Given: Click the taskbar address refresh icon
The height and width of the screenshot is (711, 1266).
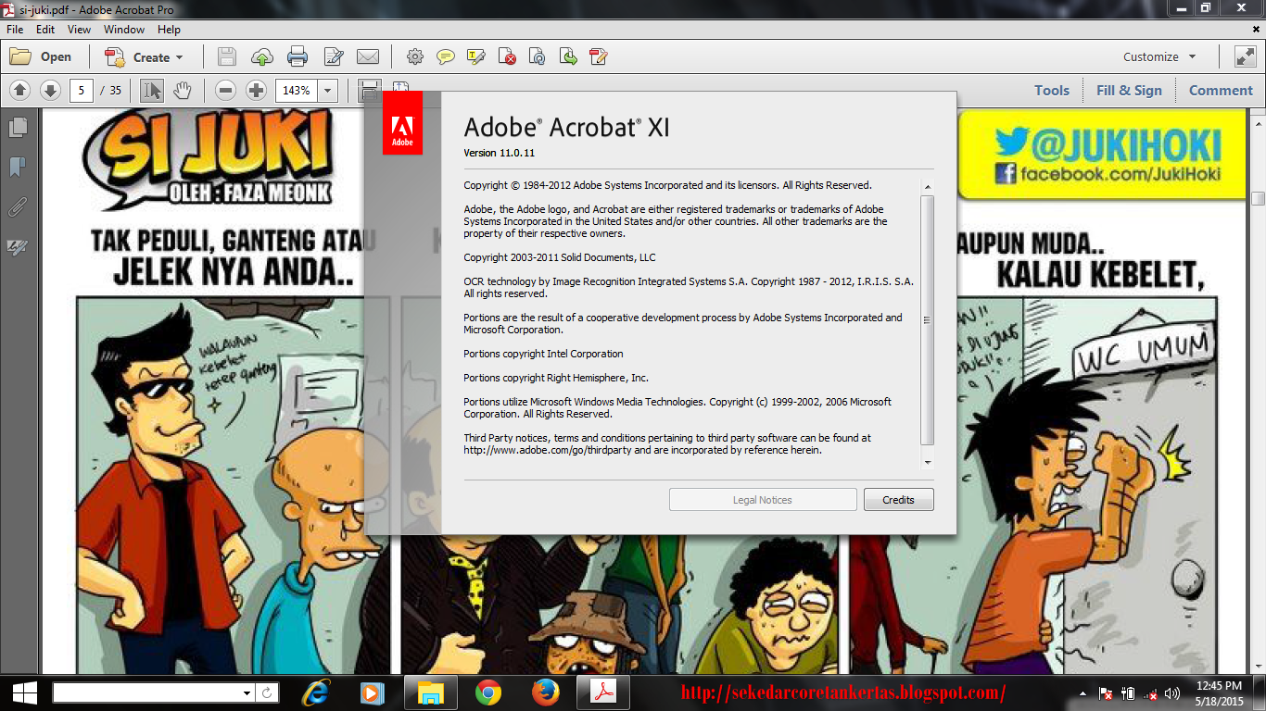Looking at the screenshot, I should point(267,692).
